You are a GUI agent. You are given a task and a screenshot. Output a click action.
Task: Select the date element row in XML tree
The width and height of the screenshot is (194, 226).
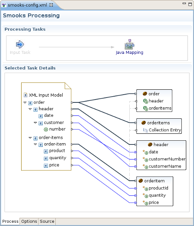coord(46,115)
